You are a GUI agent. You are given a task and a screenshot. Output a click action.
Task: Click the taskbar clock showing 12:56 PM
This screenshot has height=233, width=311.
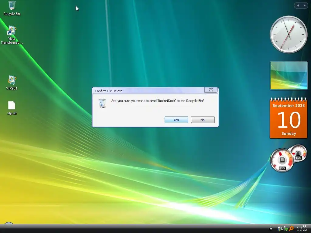(x=302, y=229)
